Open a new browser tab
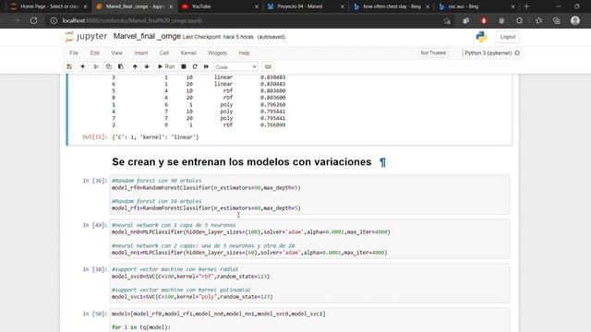Viewport: 591px width, 332px height. click(526, 6)
